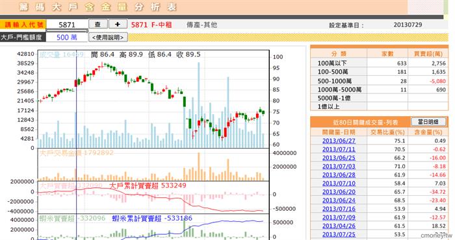Click the 633 count cell

(x=402, y=64)
